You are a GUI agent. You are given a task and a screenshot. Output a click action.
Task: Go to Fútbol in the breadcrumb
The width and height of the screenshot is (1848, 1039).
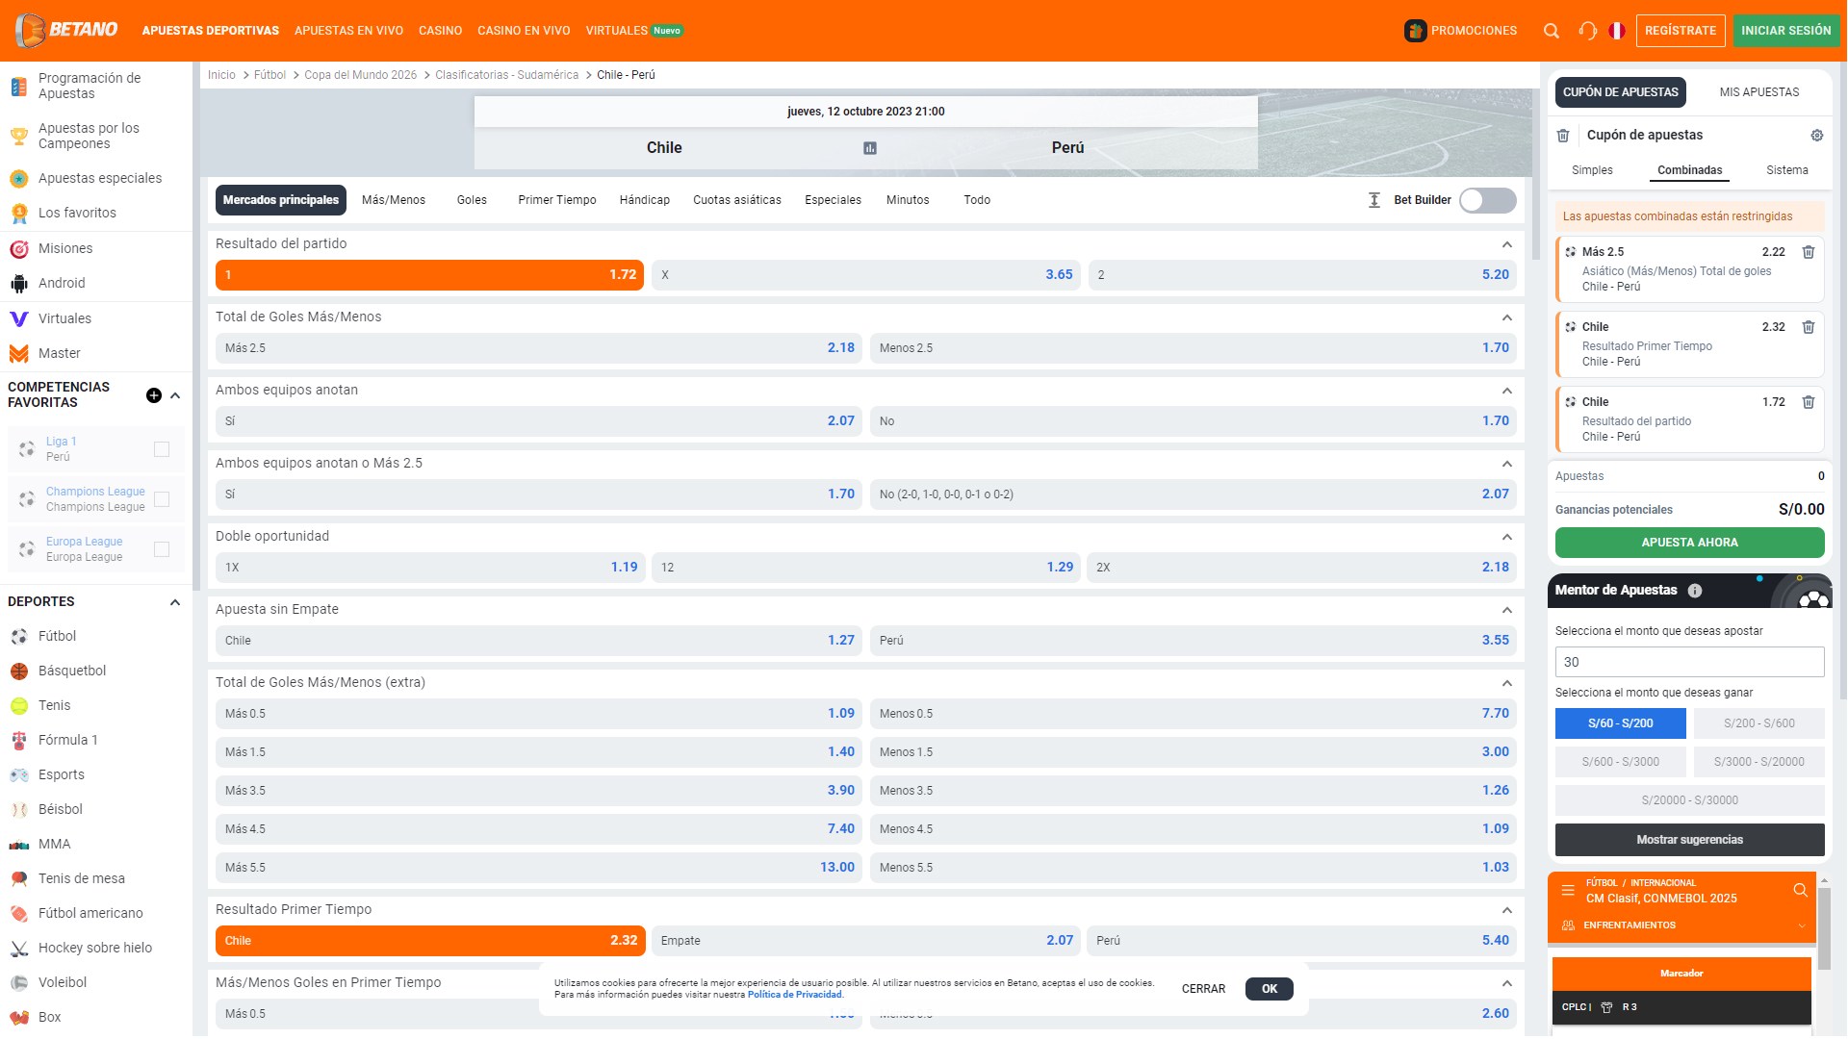tap(269, 75)
